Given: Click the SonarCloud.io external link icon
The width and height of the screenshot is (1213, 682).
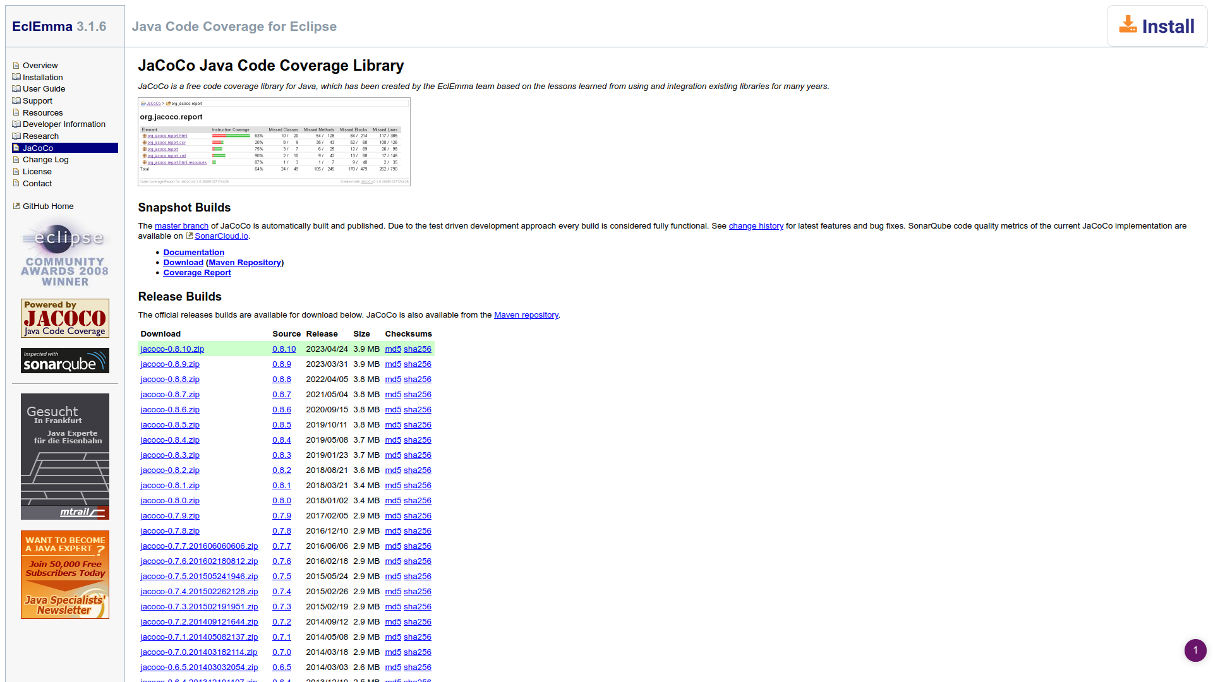Looking at the screenshot, I should [x=189, y=236].
